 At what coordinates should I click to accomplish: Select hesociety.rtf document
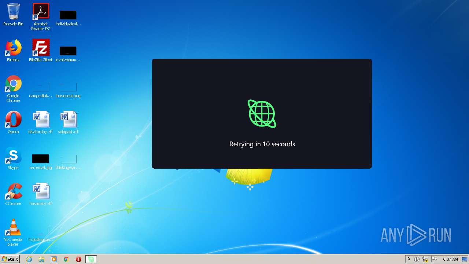coord(41,194)
